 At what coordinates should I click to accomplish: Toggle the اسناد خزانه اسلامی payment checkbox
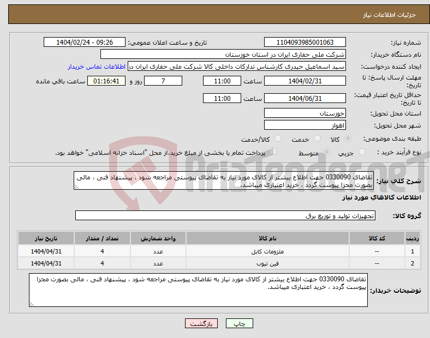(273, 152)
